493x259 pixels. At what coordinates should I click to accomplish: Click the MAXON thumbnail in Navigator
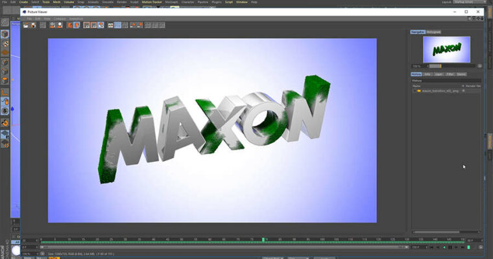[446, 49]
